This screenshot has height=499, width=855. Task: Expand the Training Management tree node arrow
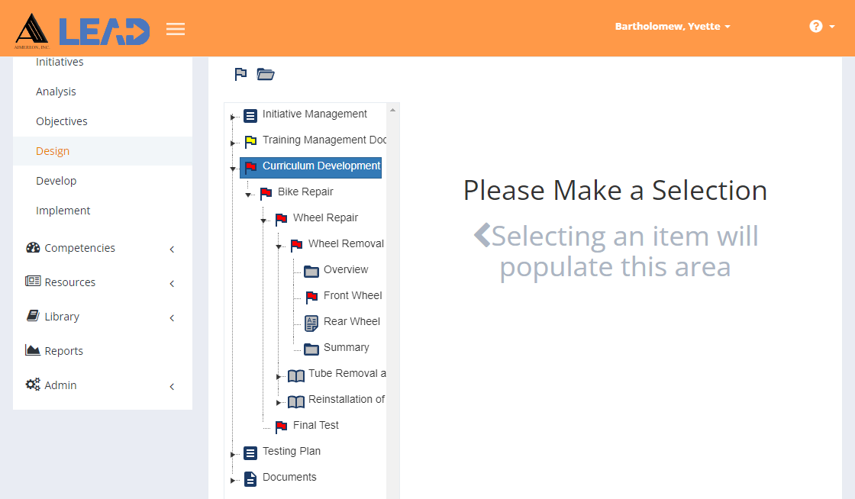coord(232,143)
